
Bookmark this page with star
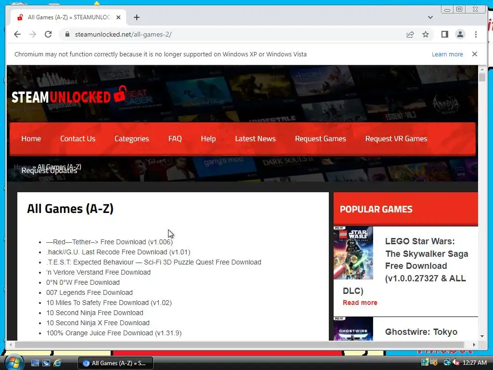pos(426,34)
